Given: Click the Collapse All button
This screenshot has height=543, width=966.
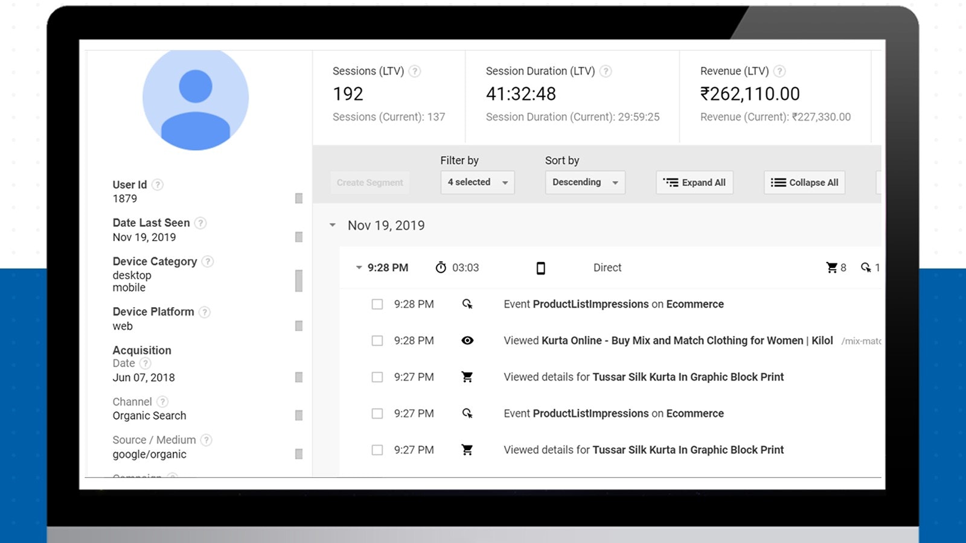Looking at the screenshot, I should pos(804,182).
